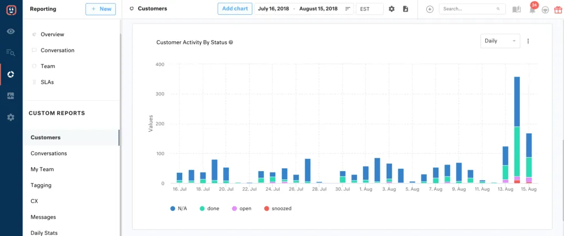Image resolution: width=564 pixels, height=236 pixels.
Task: Open notifications bell with 24 badge
Action: click(x=532, y=9)
